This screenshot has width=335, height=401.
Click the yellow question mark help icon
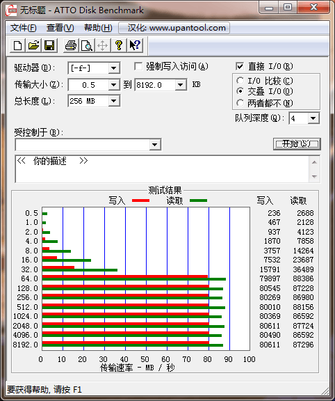tap(118, 45)
